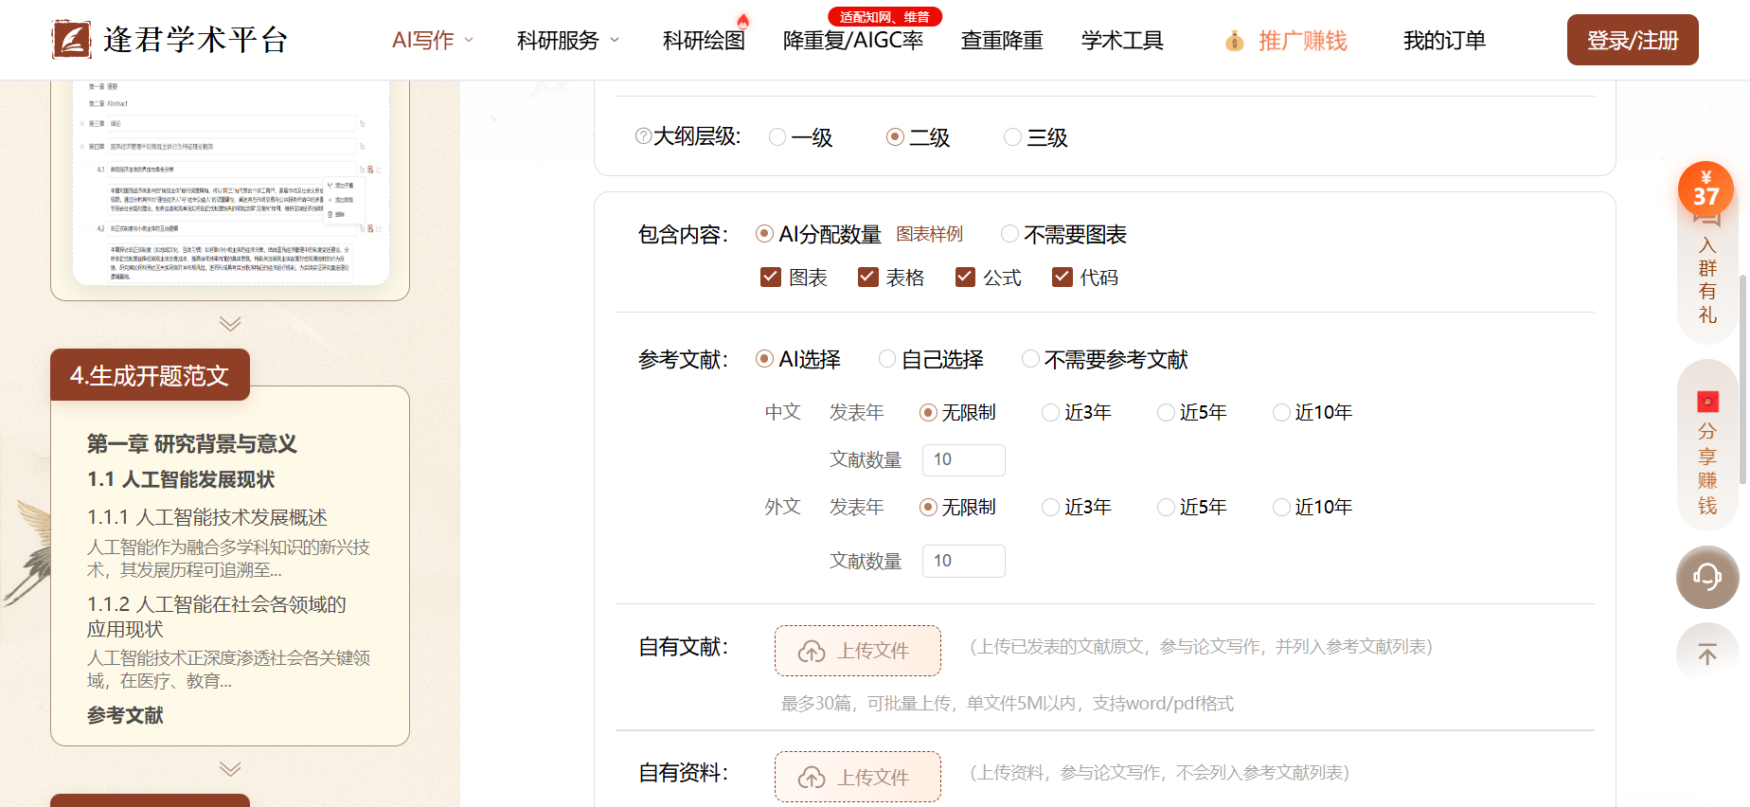
Task: Click the 4.生成开题范文 step label
Action: pyautogui.click(x=150, y=375)
